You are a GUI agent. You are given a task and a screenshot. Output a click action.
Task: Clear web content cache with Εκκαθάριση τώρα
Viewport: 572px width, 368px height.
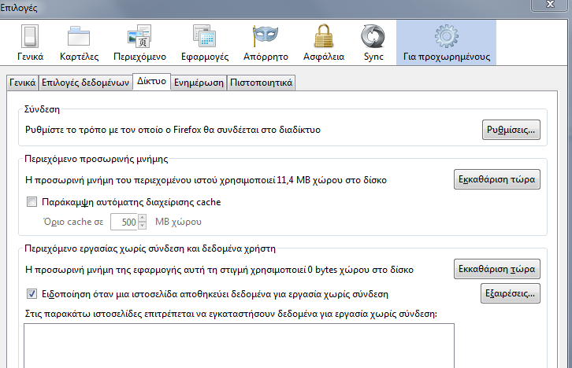coord(497,179)
